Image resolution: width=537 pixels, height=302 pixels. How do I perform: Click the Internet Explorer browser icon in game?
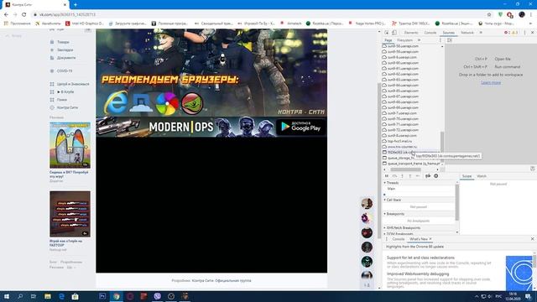click(116, 102)
